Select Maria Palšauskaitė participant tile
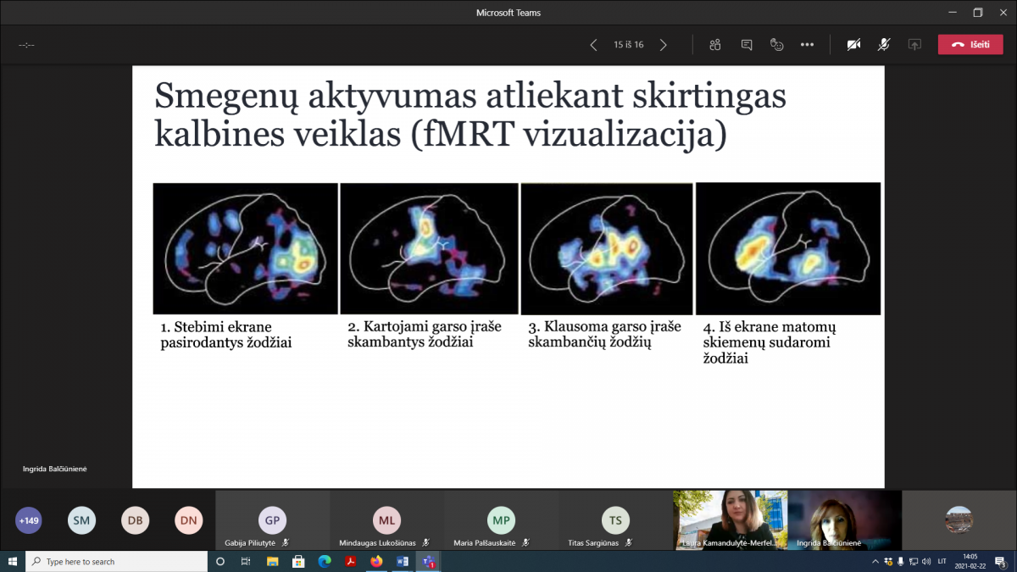 pyautogui.click(x=501, y=520)
